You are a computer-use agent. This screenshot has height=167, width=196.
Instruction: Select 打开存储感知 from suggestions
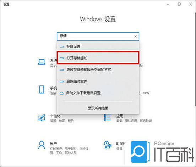(x=98, y=58)
